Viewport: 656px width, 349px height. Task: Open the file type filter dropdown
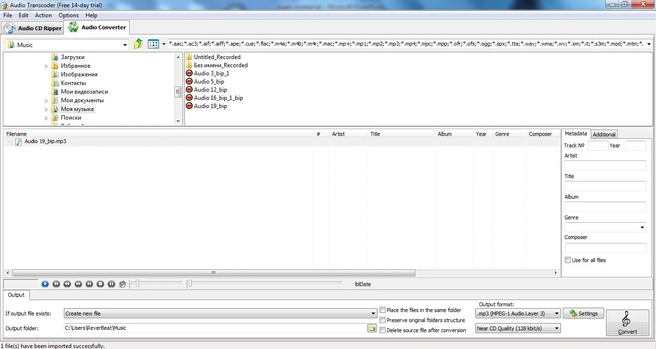[649, 44]
